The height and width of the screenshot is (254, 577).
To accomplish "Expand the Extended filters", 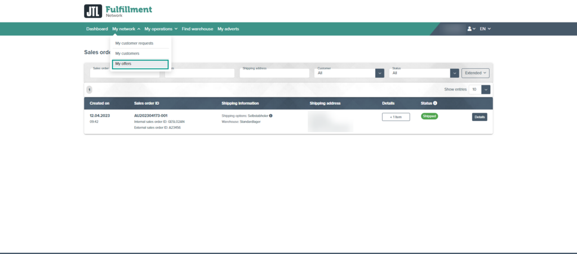I will [476, 73].
